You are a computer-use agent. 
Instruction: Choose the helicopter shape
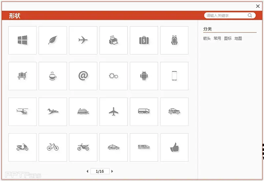point(22,112)
